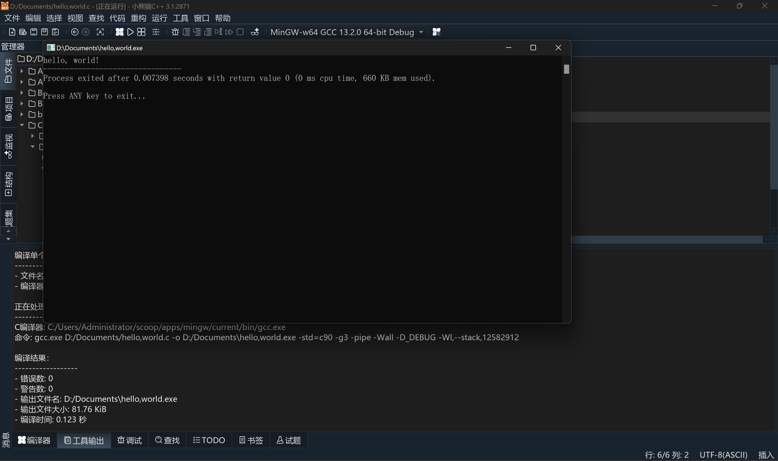The width and height of the screenshot is (778, 461).
Task: Open the 视图 menu
Action: click(75, 18)
